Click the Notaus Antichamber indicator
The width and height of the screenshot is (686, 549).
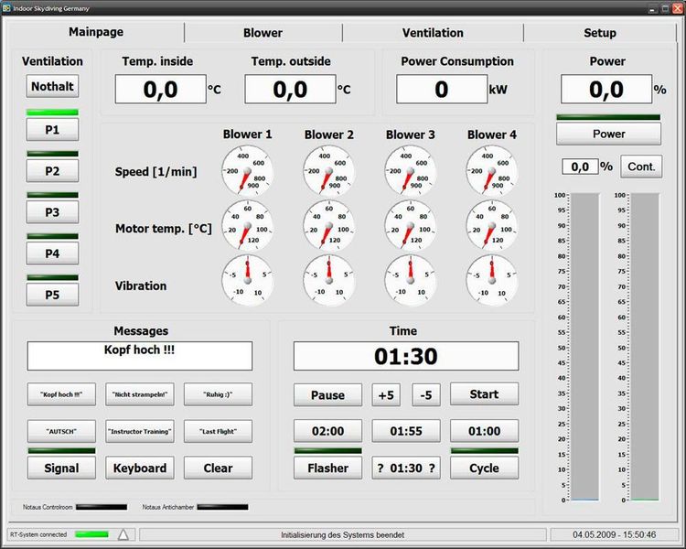point(222,507)
